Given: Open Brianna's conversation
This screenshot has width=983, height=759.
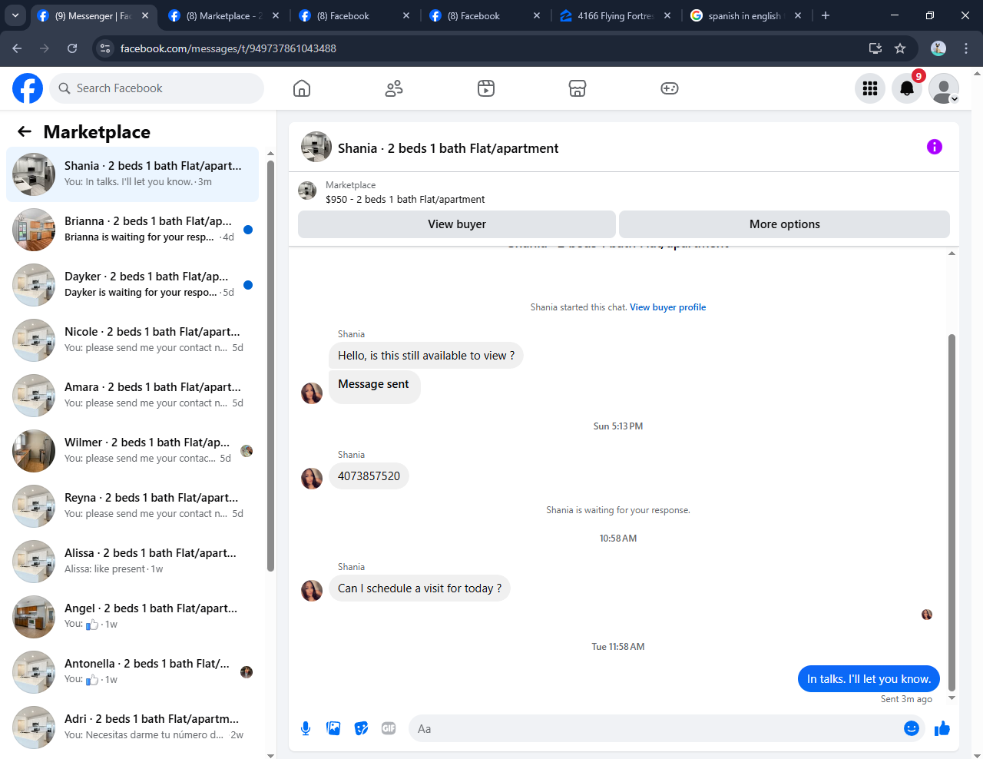Looking at the screenshot, I should (x=132, y=230).
